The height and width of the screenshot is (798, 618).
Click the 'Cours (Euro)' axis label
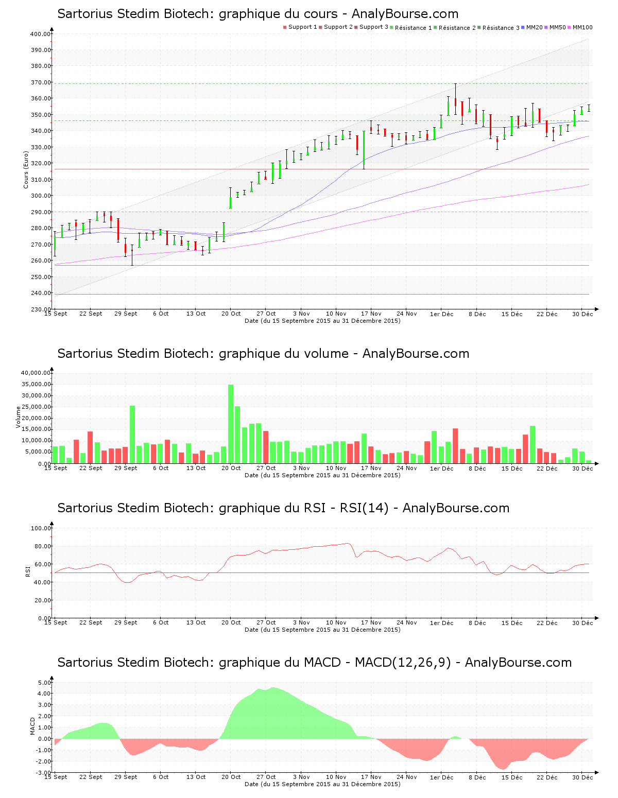click(x=26, y=170)
